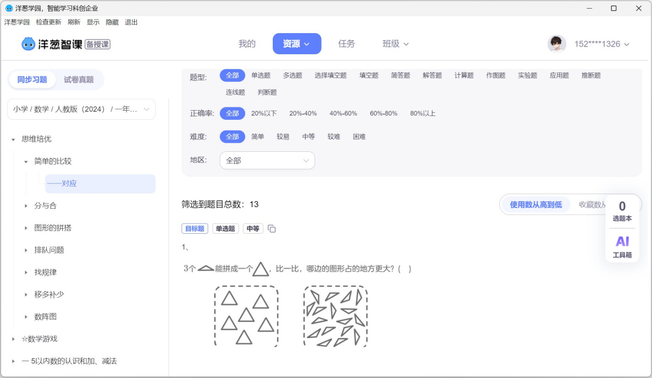
Task: Copy the first question with the copy icon
Action: coord(271,228)
